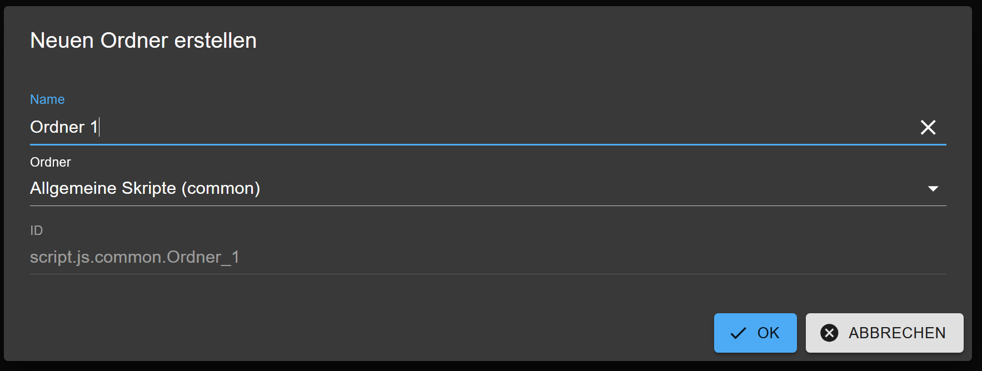Click the script.js.common.Ordner_1 ID value
This screenshot has width=982, height=371.
coord(134,257)
